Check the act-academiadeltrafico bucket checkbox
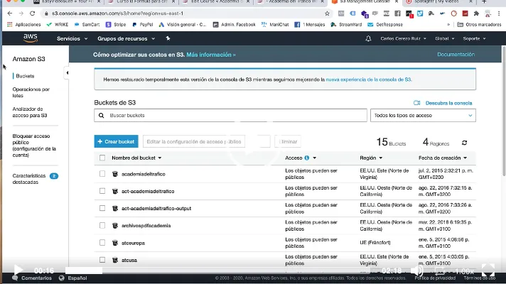506x284 pixels. [x=102, y=191]
